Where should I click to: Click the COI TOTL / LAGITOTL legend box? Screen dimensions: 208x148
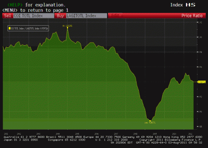28,28
